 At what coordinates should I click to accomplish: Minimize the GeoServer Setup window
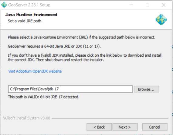click(x=131, y=5)
